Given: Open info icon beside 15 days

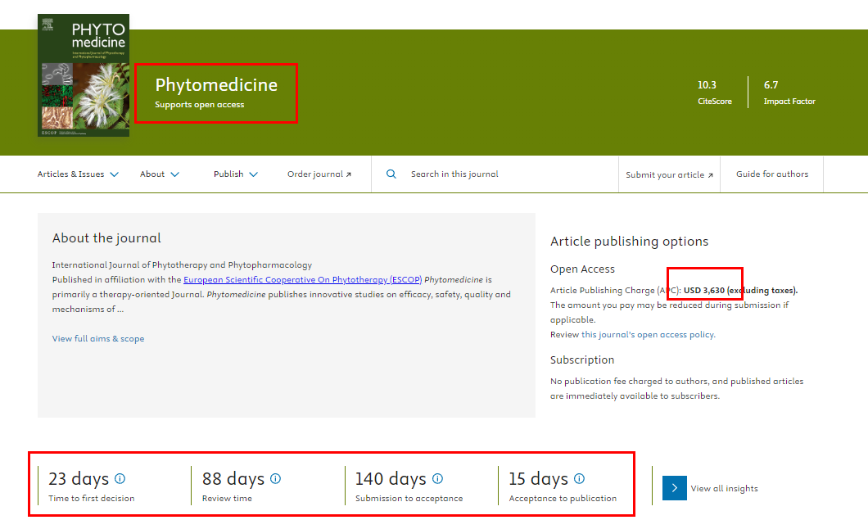Looking at the screenshot, I should 579,478.
